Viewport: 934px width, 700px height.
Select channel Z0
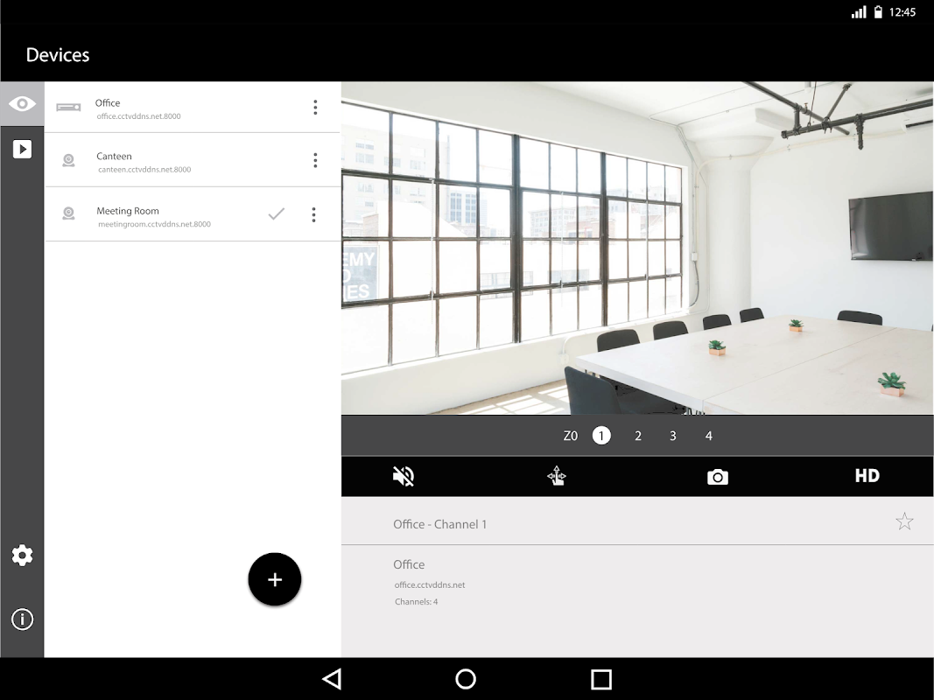pyautogui.click(x=570, y=436)
